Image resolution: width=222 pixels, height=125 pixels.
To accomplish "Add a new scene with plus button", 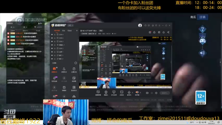I will click(x=77, y=31).
